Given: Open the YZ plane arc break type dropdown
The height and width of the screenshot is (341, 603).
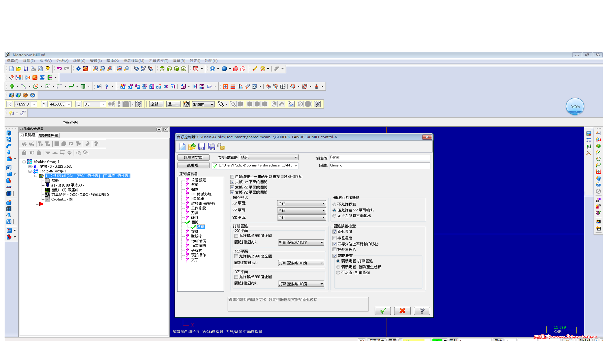Looking at the screenshot, I should point(301,284).
